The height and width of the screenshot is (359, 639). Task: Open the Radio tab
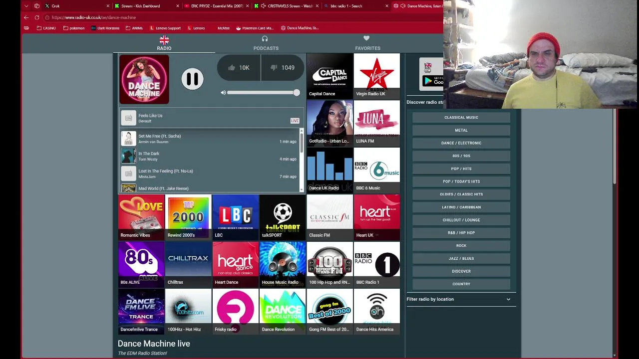click(x=164, y=43)
